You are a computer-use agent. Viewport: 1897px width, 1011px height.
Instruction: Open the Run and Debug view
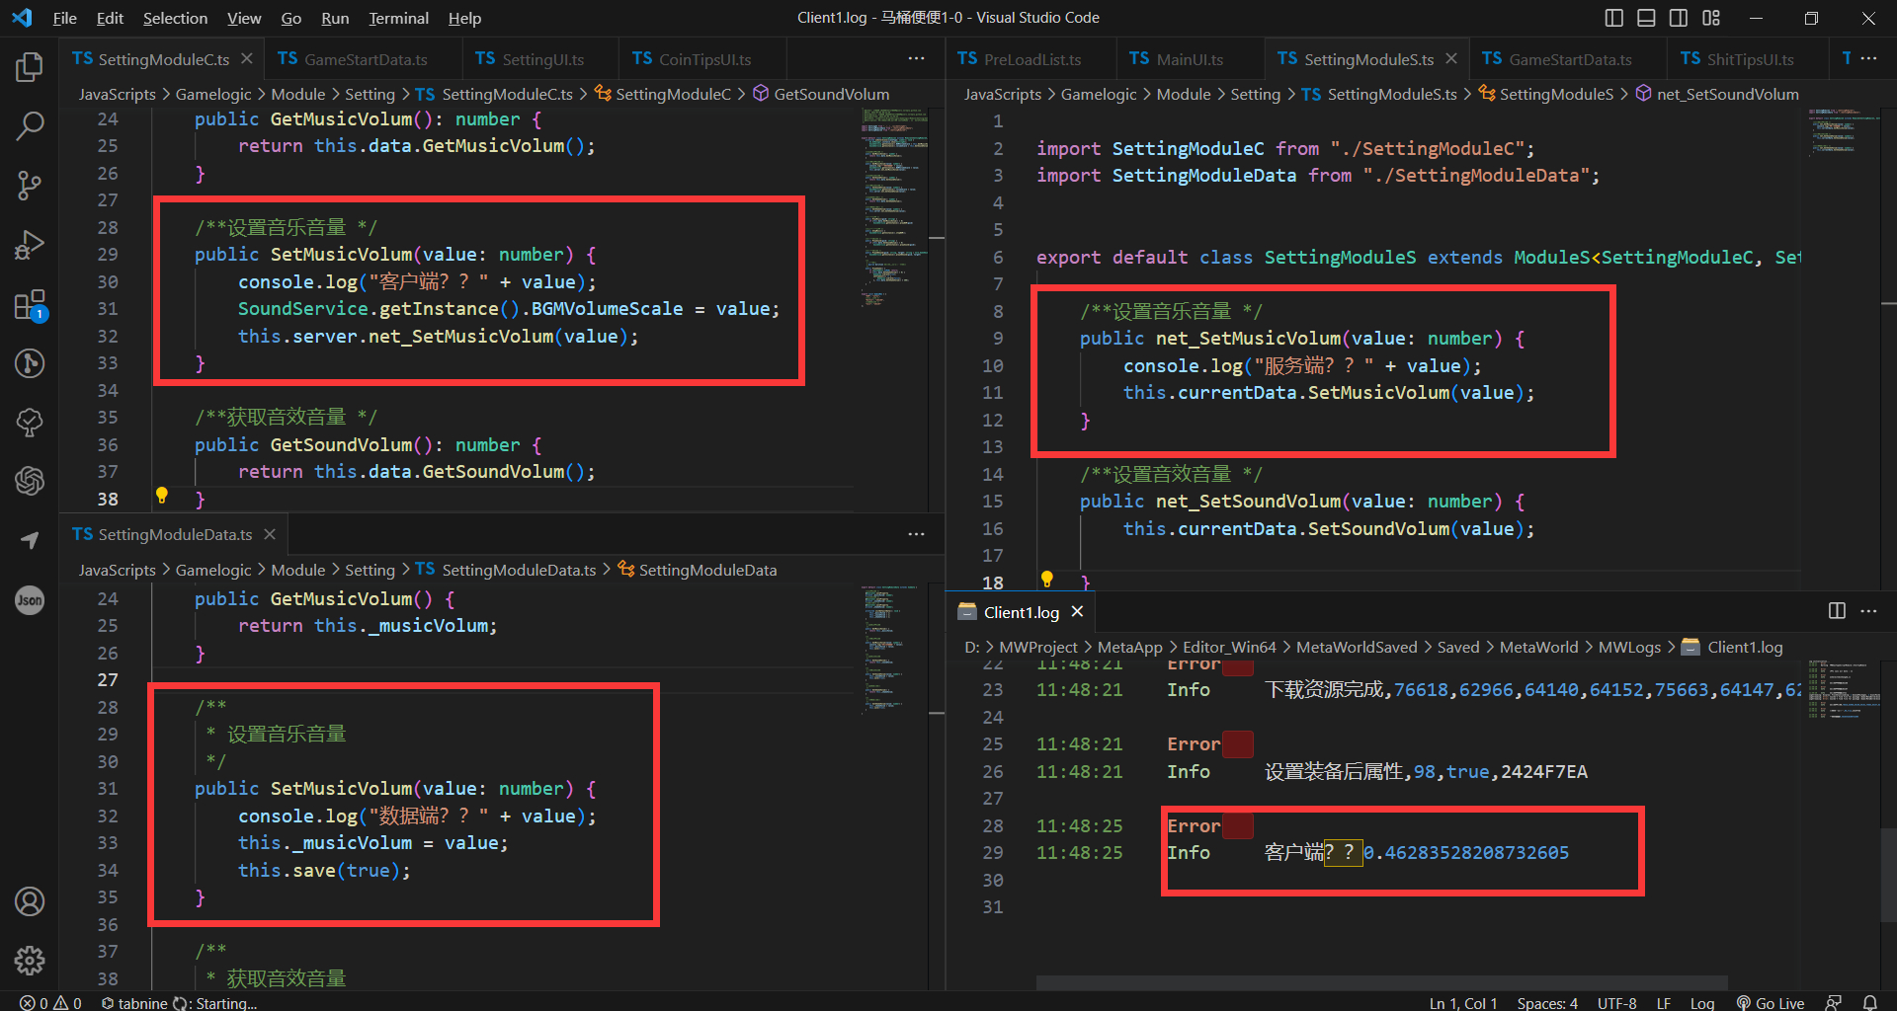pos(30,244)
